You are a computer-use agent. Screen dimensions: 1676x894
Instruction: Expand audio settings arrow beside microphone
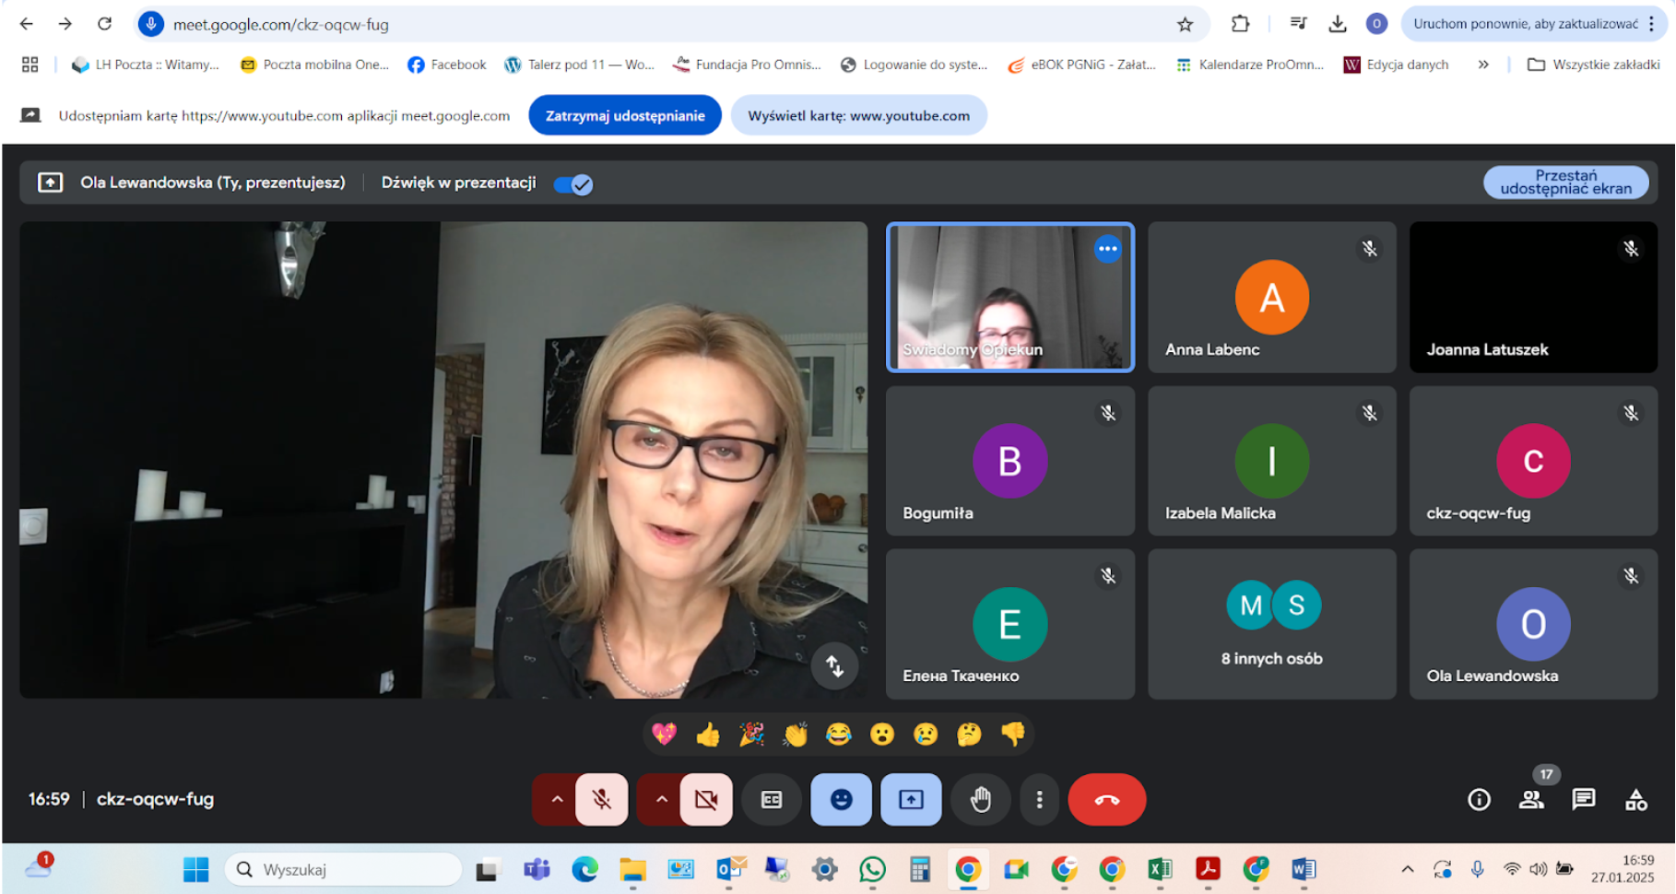pyautogui.click(x=557, y=799)
